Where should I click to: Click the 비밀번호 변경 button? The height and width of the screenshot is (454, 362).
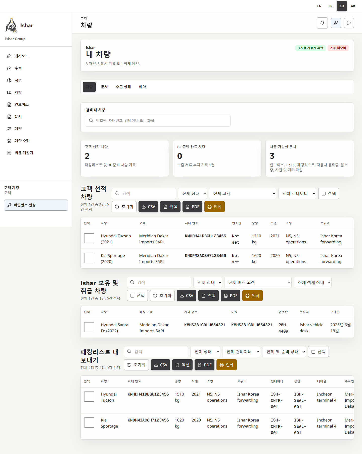coord(36,205)
